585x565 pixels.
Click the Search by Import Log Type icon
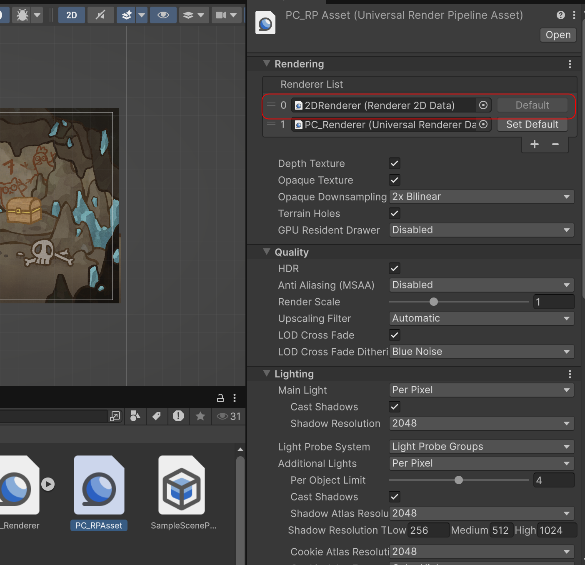178,416
